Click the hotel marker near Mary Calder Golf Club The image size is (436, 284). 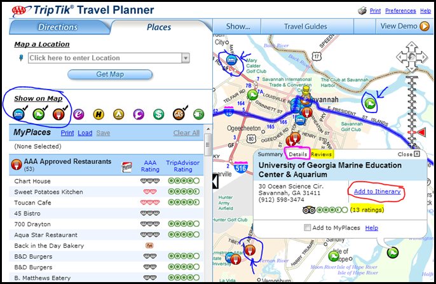(231, 60)
